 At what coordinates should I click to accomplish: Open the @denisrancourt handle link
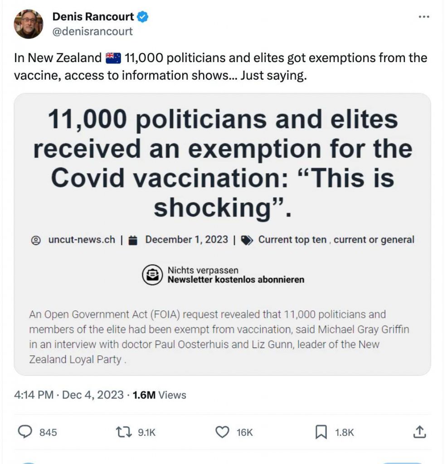click(x=92, y=31)
